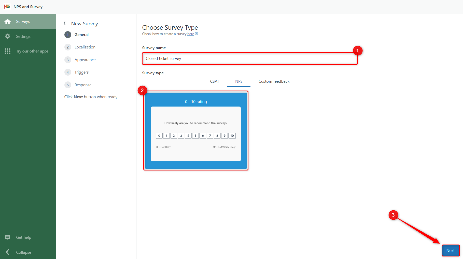463x259 pixels.
Task: Click the Next button
Action: pos(450,250)
